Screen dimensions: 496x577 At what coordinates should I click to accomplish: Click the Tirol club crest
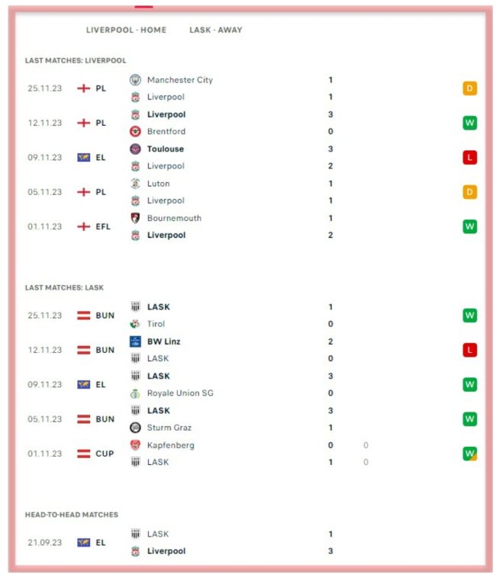(x=135, y=324)
